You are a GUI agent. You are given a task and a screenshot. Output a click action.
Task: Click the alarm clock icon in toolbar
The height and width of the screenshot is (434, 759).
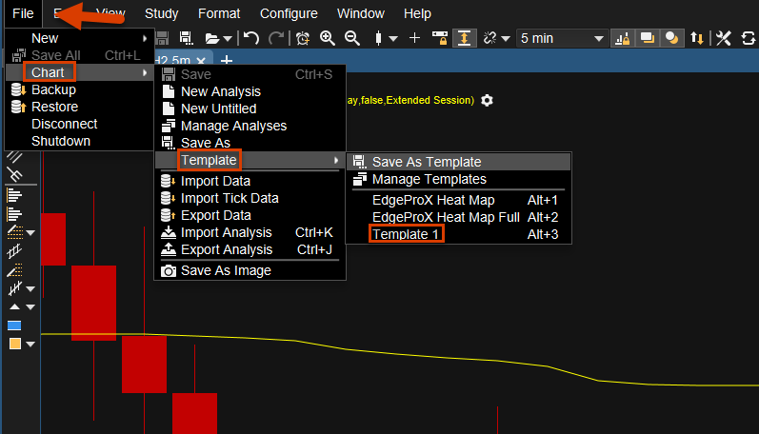coord(303,38)
